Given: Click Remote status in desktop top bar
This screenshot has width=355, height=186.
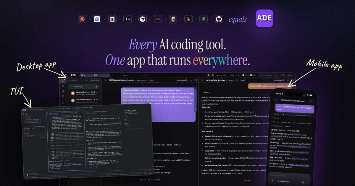Looking at the screenshot, I should (x=221, y=75).
